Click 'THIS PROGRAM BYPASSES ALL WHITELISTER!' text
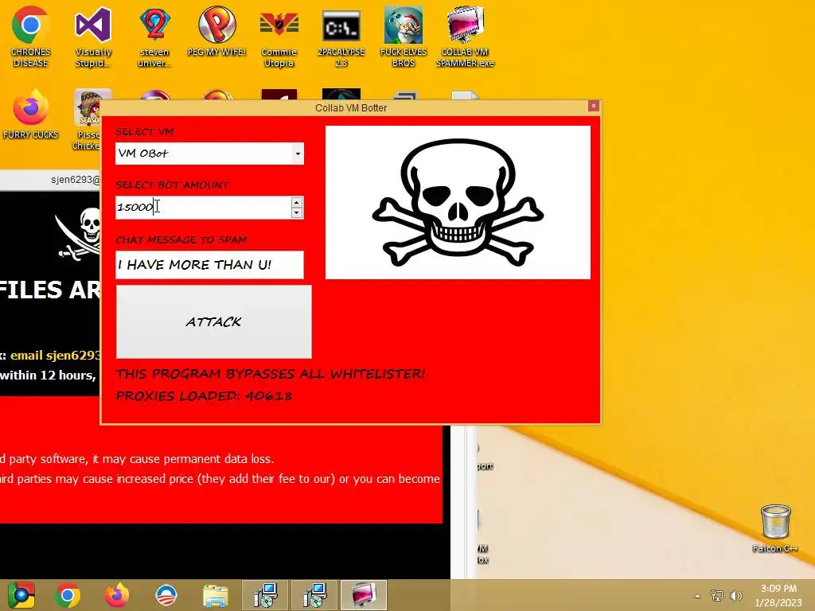The image size is (815, 611). pos(271,374)
